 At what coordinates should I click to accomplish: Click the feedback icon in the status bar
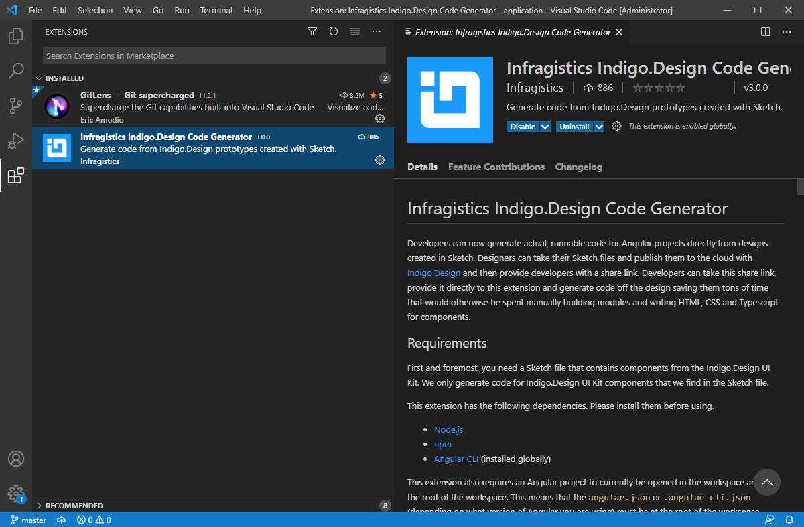(769, 520)
